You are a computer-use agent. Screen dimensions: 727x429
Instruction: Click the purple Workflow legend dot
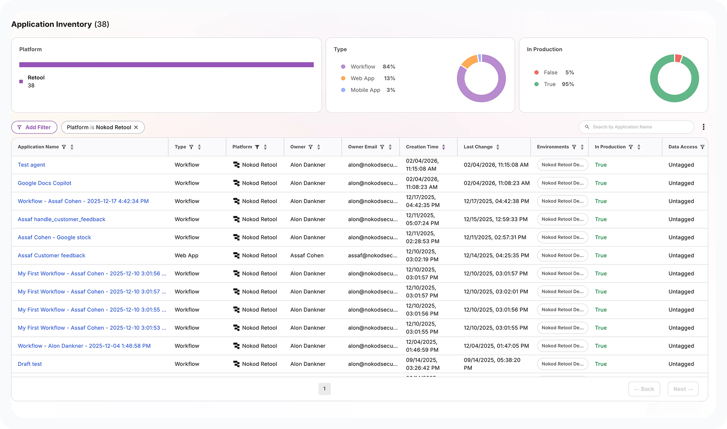[x=343, y=67]
